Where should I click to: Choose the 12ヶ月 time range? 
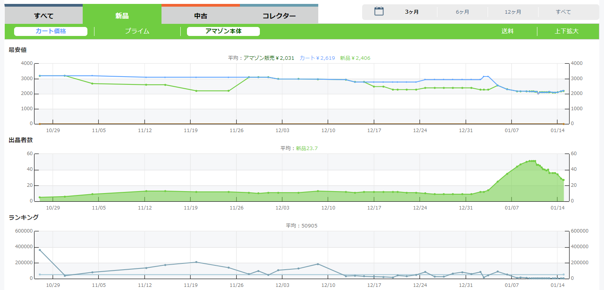coord(513,12)
